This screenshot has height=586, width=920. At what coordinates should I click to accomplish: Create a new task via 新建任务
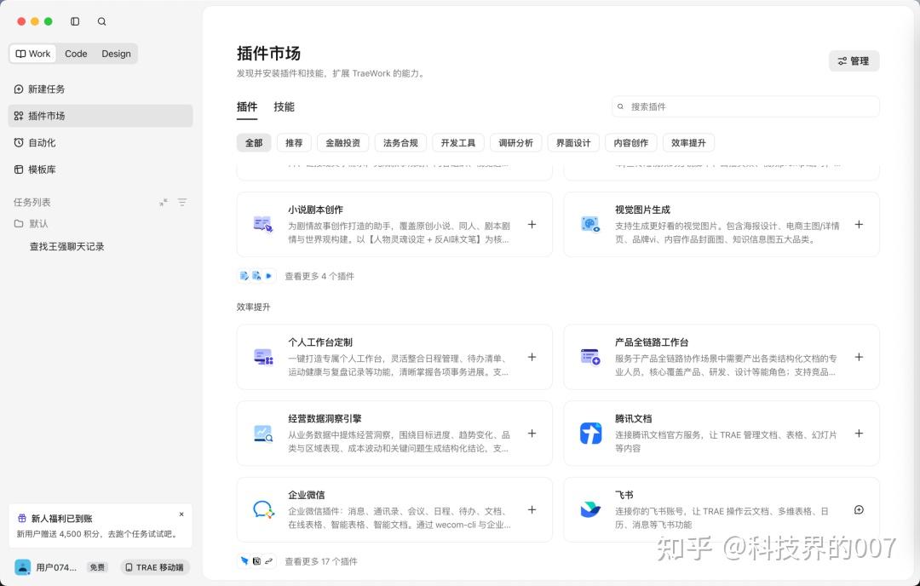pyautogui.click(x=101, y=89)
